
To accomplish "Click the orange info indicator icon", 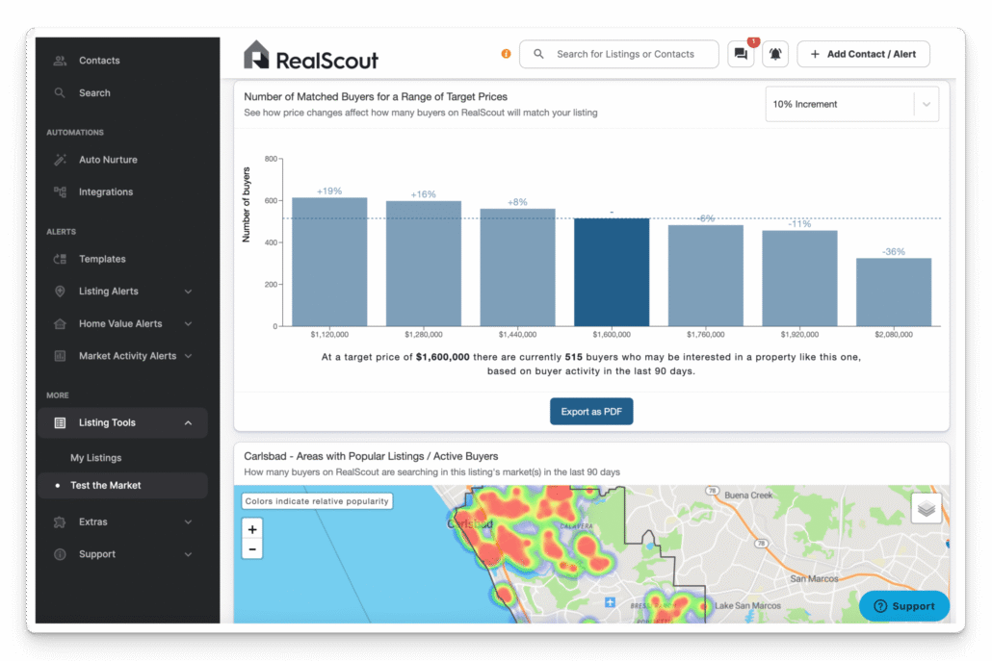I will tap(506, 54).
